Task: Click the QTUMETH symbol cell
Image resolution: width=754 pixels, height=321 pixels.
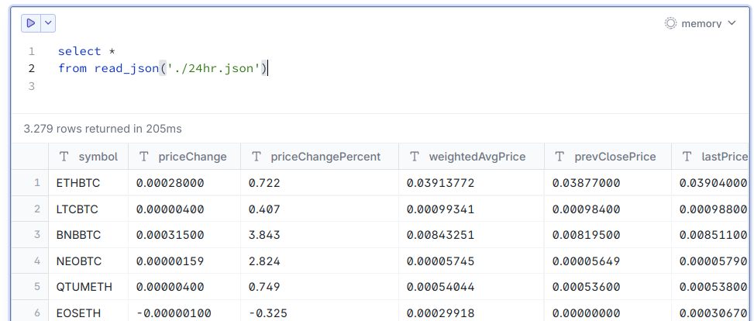Action: [88, 287]
